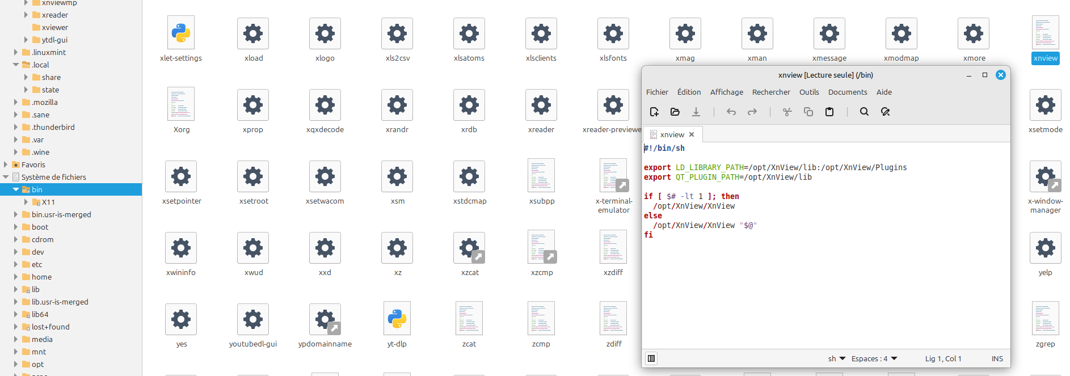Select the Favoris entry in sidebar

click(x=33, y=164)
